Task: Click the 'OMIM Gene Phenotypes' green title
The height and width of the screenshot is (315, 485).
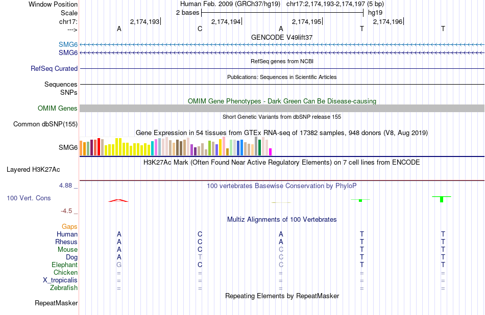Action: (282, 101)
